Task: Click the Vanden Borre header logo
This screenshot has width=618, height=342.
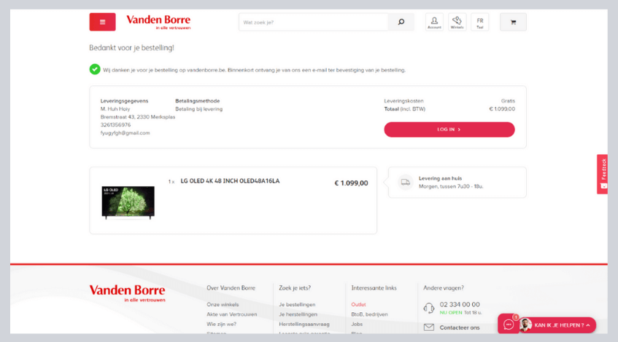Action: coord(158,22)
